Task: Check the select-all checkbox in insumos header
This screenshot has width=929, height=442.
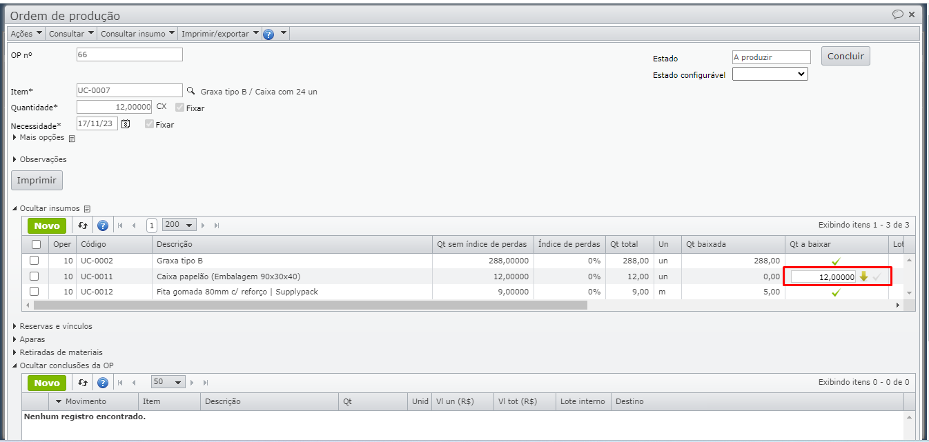Action: pyautogui.click(x=36, y=245)
